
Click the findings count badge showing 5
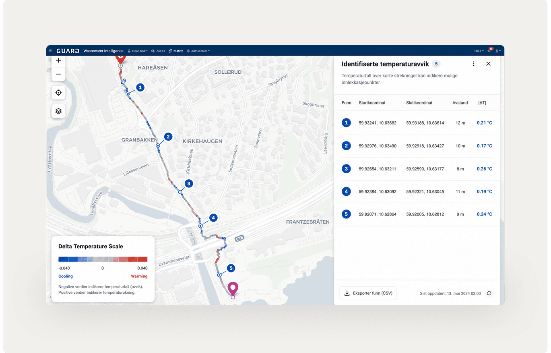(436, 64)
